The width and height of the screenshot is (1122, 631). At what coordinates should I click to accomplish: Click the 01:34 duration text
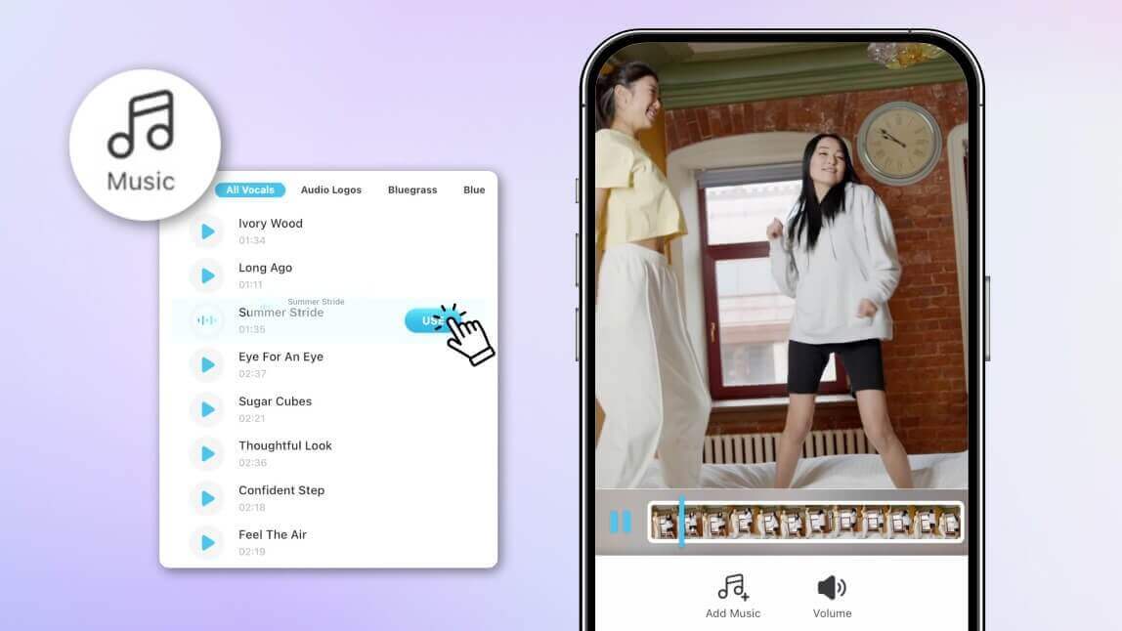[252, 240]
